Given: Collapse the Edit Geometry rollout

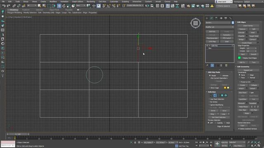Looking at the screenshot, I should 243,67.
